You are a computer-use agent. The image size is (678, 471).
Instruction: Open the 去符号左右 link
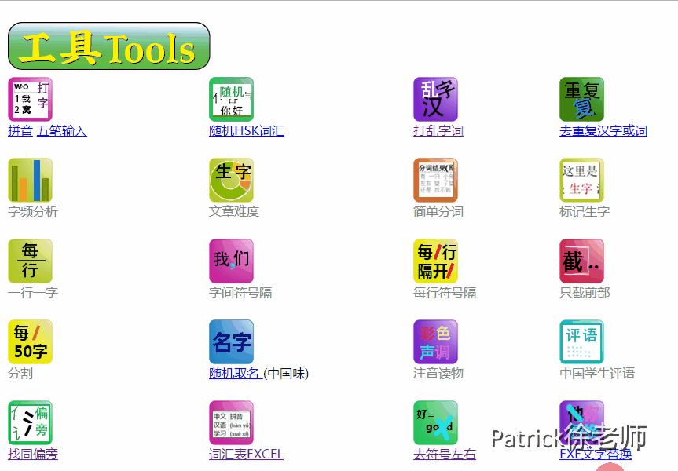(x=444, y=455)
